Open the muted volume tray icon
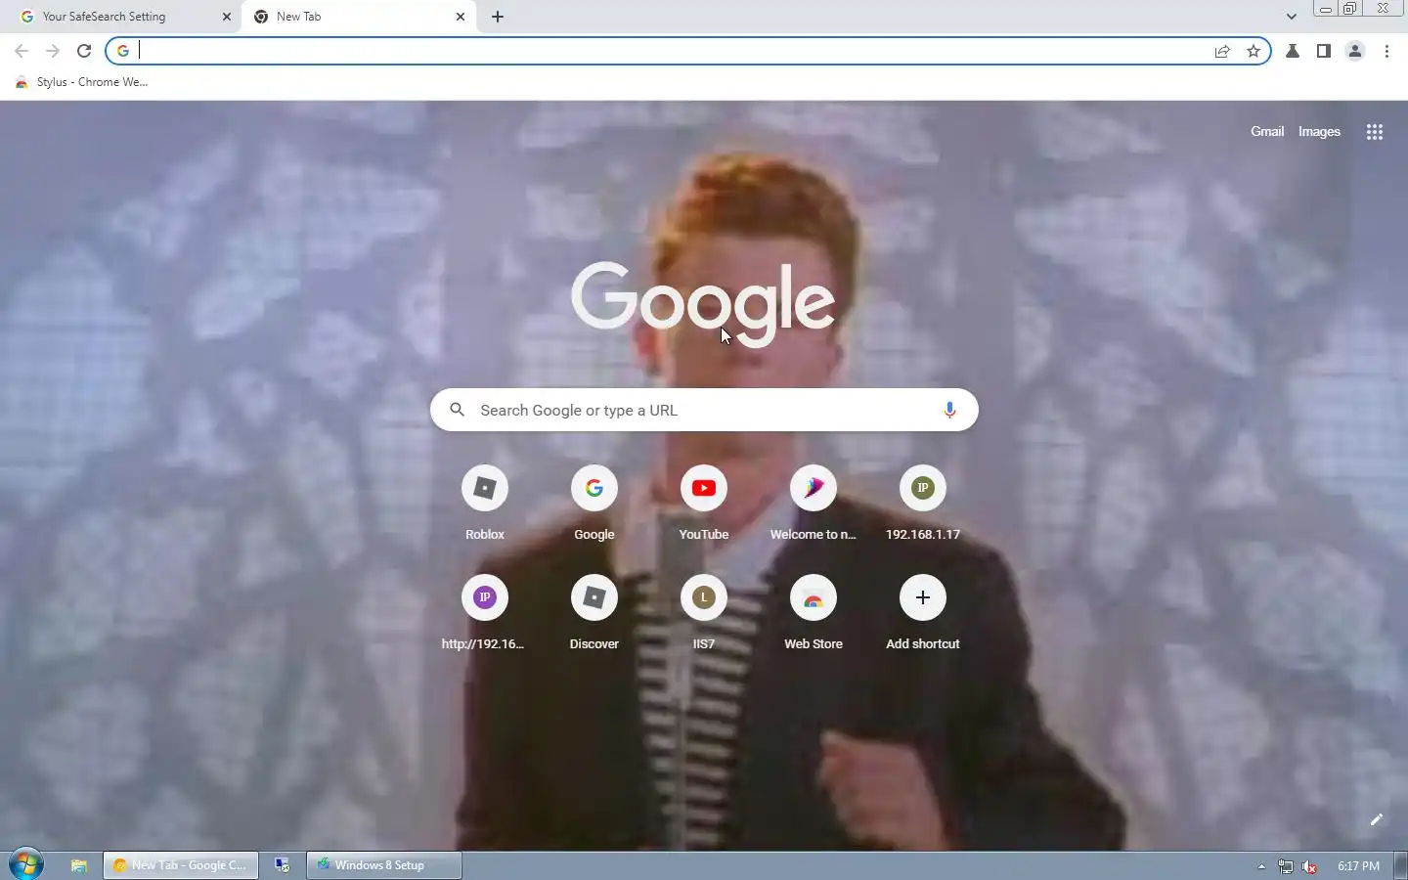 point(1310,866)
